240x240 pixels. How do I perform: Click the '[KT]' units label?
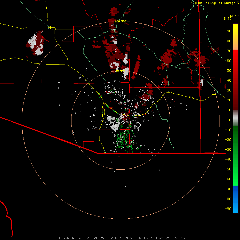click(x=227, y=18)
